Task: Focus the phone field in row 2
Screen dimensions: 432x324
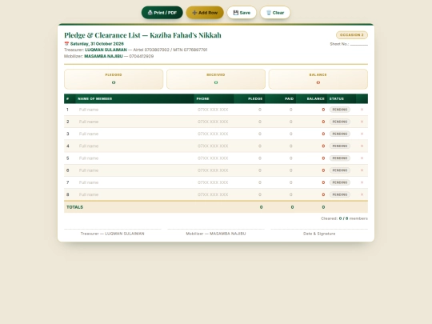Action: tap(214, 122)
